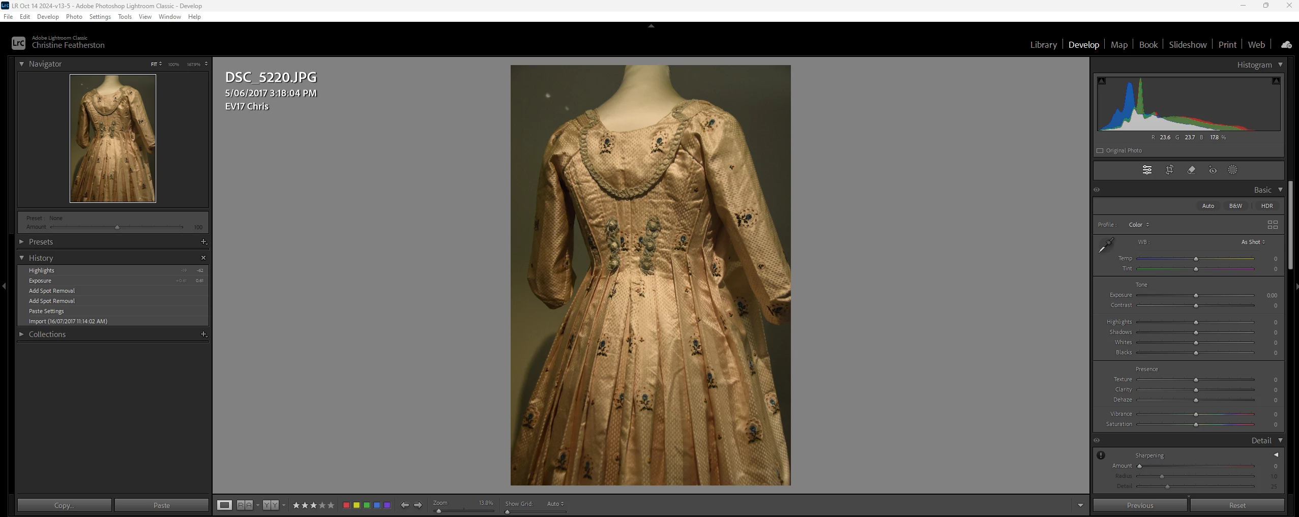Image resolution: width=1299 pixels, height=517 pixels.
Task: Open WB As Shot dropdown
Action: click(x=1253, y=242)
